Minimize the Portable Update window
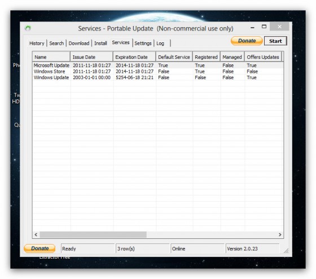The image size is (316, 279). 252,27
